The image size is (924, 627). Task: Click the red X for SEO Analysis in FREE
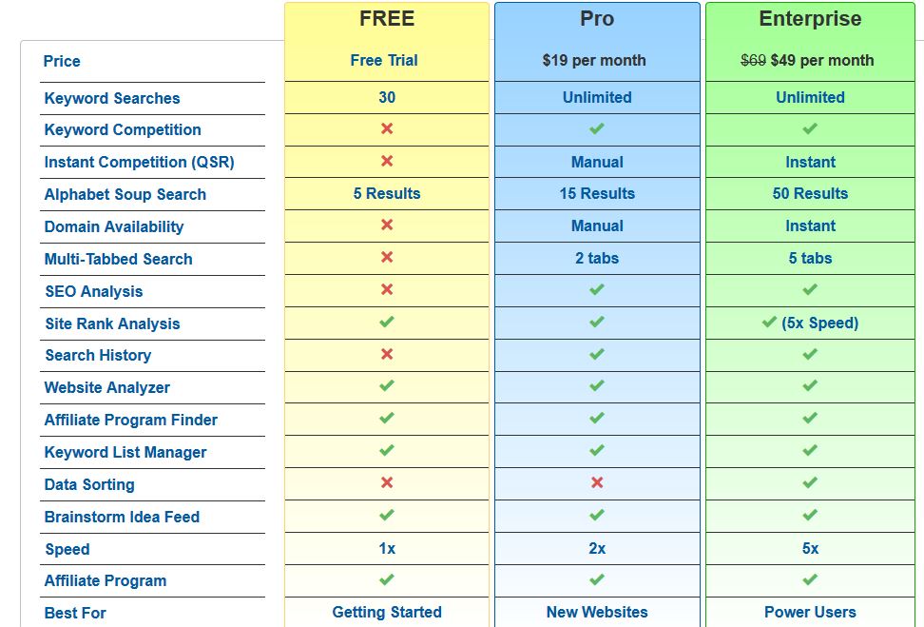387,289
